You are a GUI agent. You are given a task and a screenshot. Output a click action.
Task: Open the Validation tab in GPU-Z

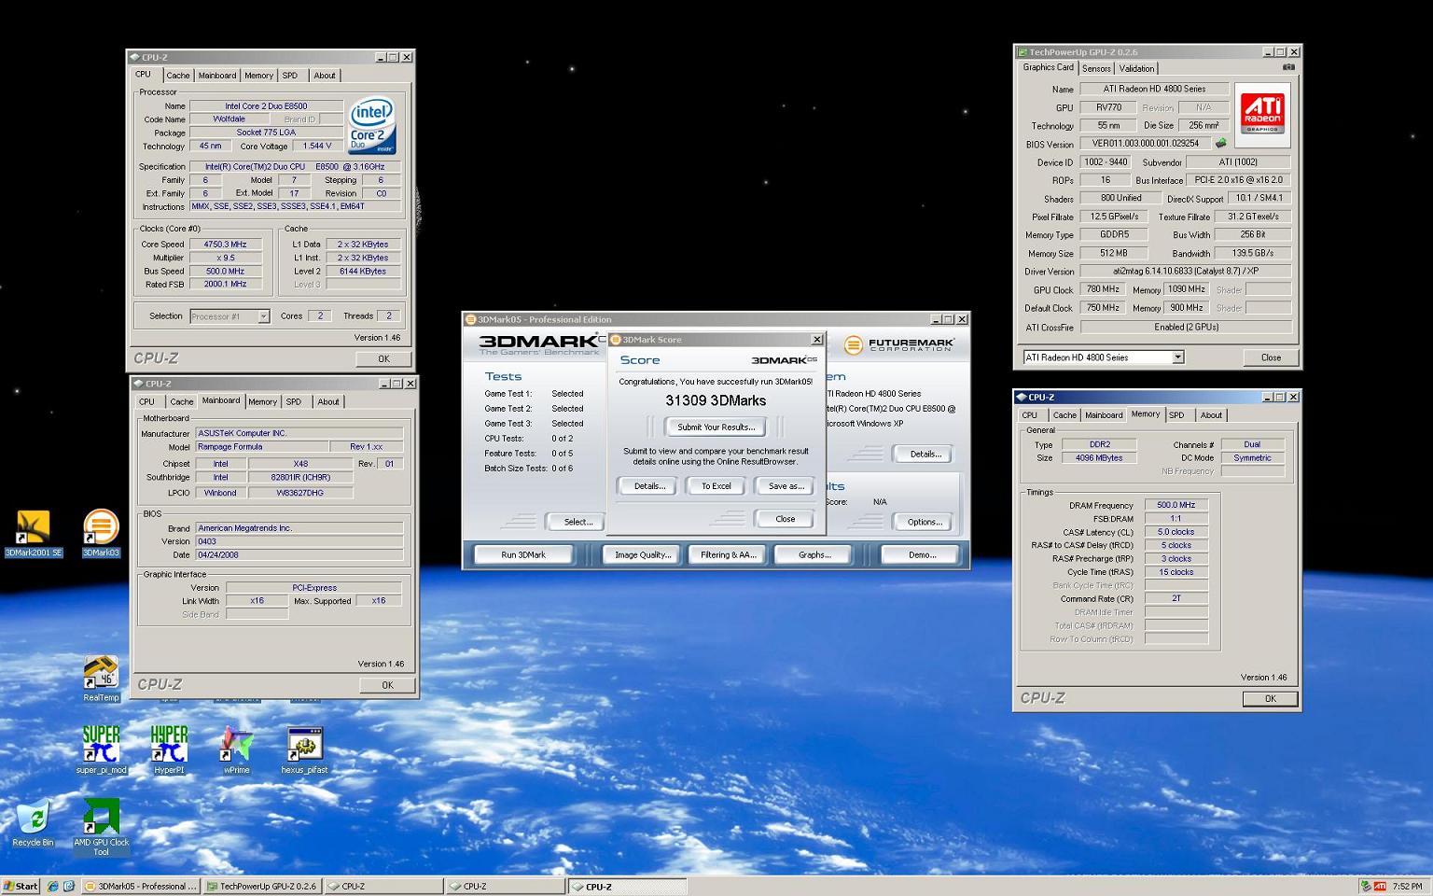point(1136,68)
